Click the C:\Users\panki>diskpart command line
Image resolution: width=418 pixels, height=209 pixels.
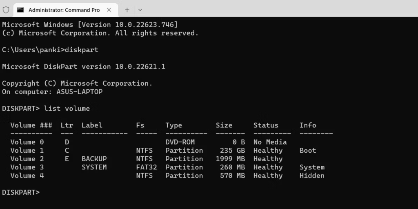[x=50, y=50]
